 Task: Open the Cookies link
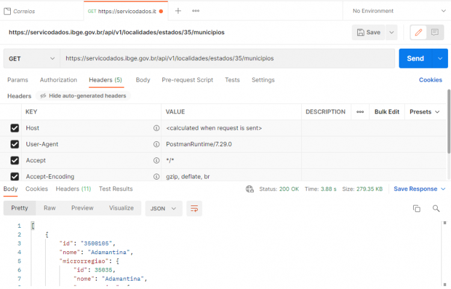[431, 80]
